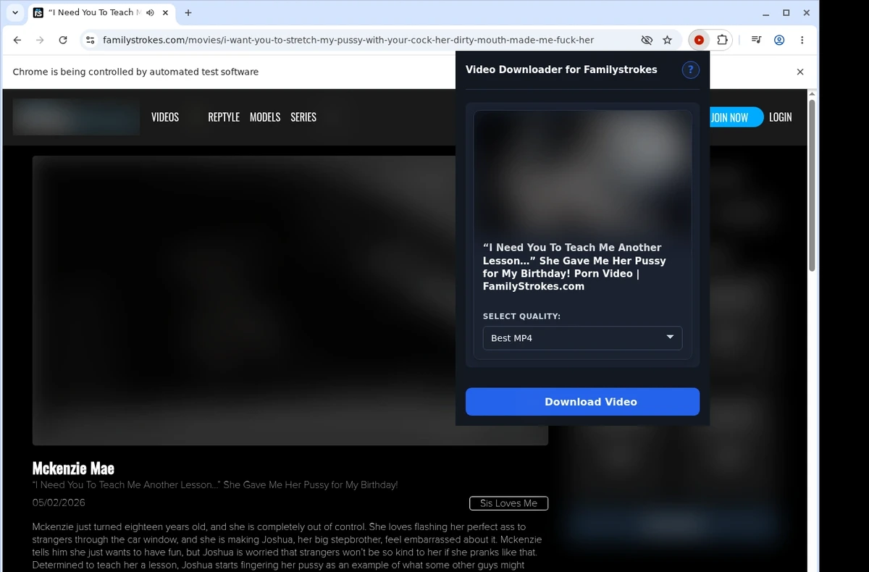Click the JOIN NOW button

pyautogui.click(x=735, y=117)
